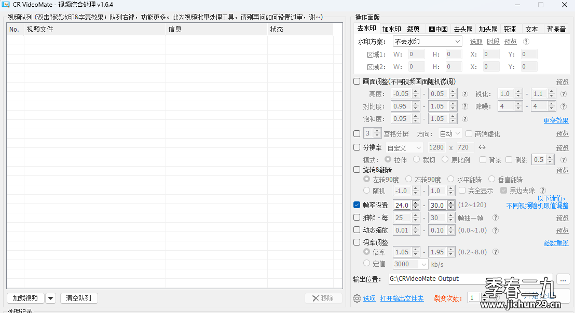The width and height of the screenshot is (575, 313).
Task: Click the CR VideoMate app icon in title bar
Action: pos(6,5)
